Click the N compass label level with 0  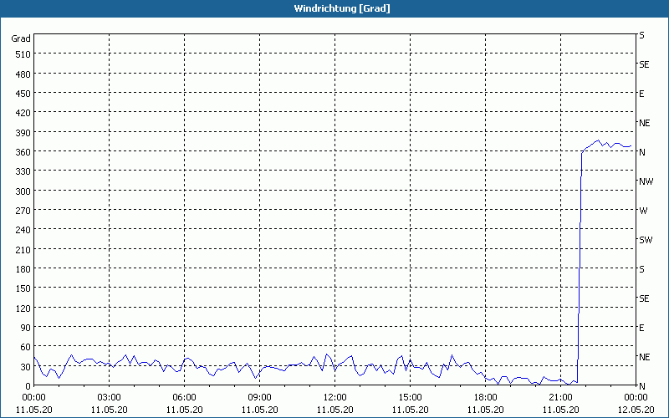[642, 386]
